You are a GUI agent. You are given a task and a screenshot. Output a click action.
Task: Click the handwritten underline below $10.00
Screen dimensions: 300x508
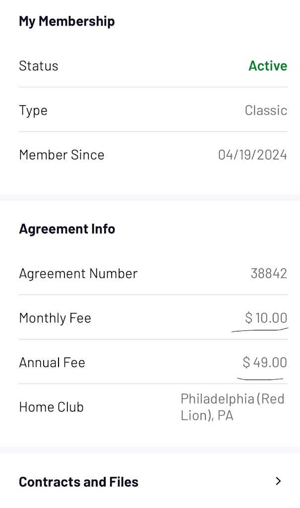(260, 329)
